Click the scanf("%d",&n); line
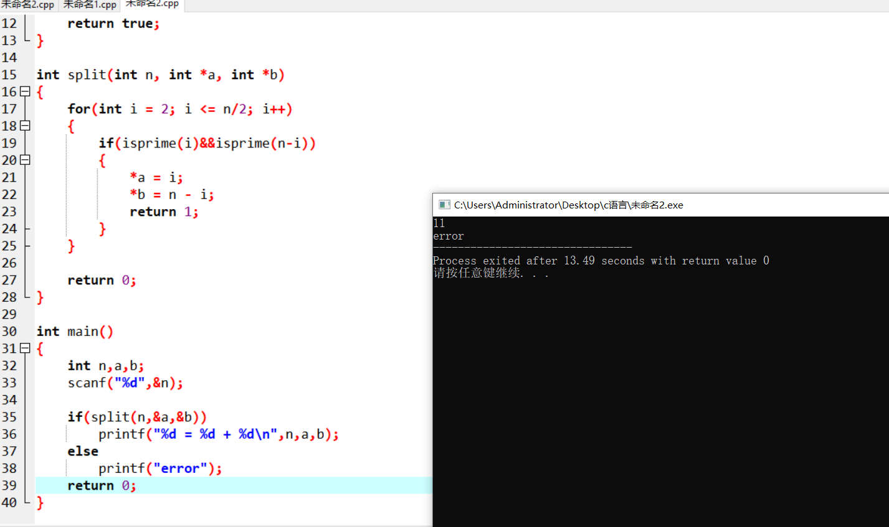The width and height of the screenshot is (889, 527). 125,383
